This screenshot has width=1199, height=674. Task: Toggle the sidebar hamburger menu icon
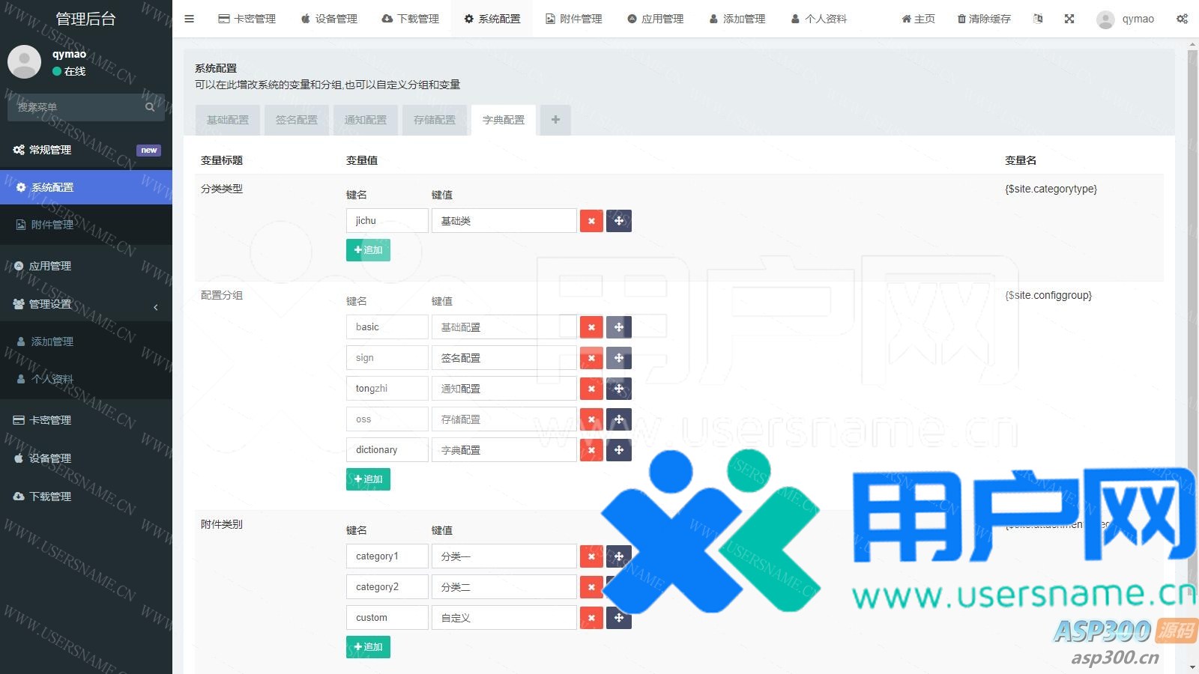click(x=189, y=19)
